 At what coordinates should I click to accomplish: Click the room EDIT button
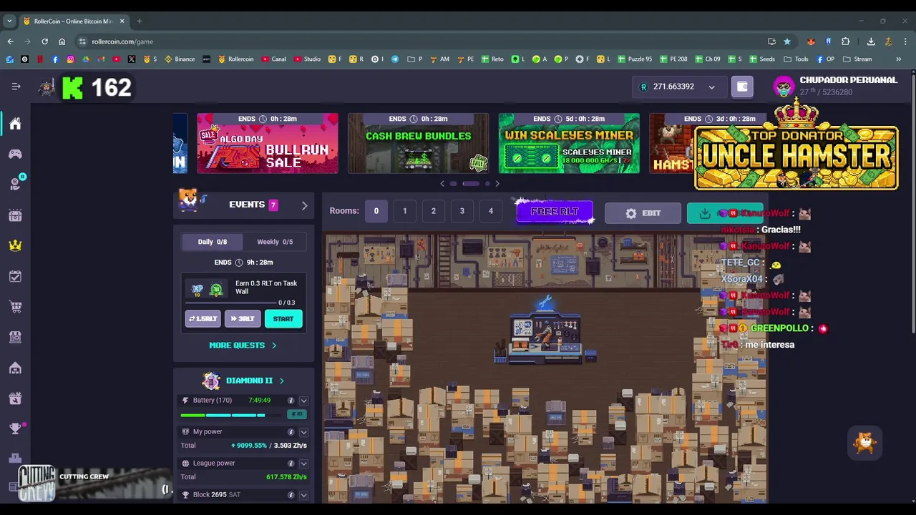(x=643, y=213)
